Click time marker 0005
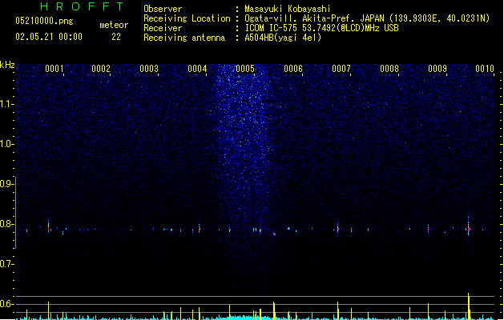The width and height of the screenshot is (504, 320). [245, 69]
